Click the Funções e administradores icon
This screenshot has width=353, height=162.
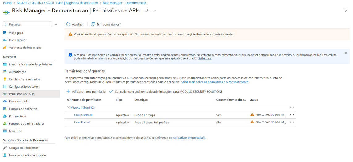pos(5,123)
